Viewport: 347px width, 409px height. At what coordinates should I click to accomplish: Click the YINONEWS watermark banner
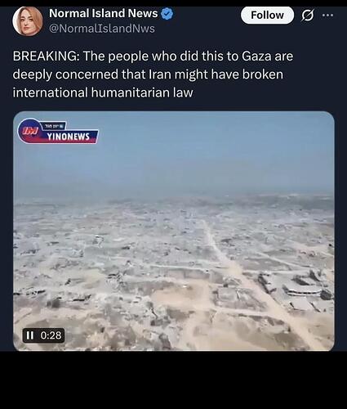point(69,137)
